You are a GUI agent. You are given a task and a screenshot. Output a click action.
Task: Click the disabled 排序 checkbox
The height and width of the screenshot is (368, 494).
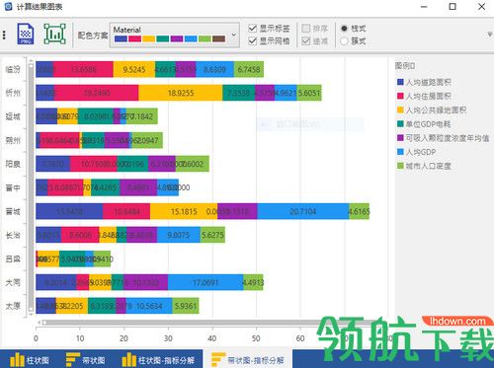pyautogui.click(x=306, y=29)
